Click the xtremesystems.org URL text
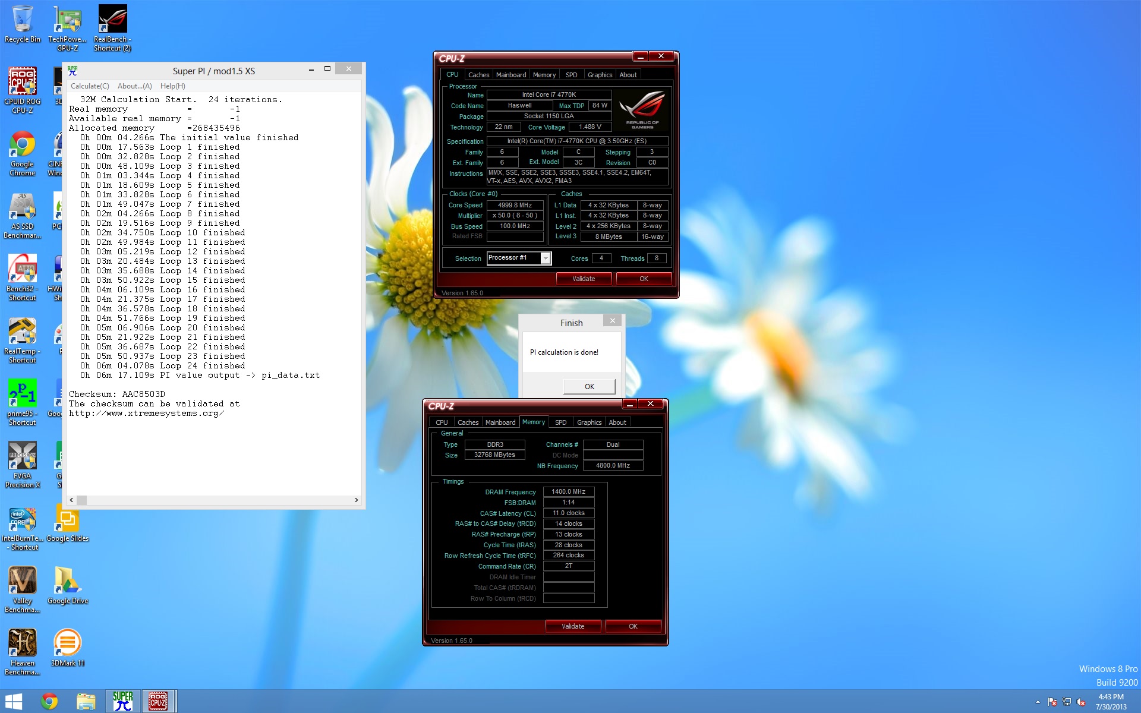 coord(146,414)
